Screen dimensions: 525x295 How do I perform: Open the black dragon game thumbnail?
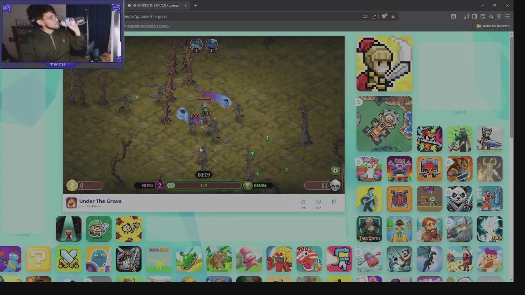pyautogui.click(x=429, y=259)
